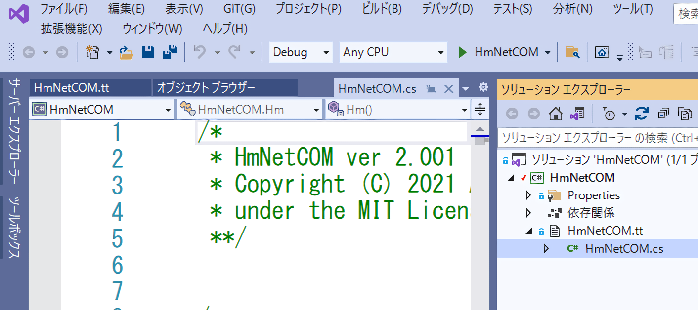This screenshot has height=310, width=698.
Task: Open the ツールボックス side tab
Action: pos(15,228)
